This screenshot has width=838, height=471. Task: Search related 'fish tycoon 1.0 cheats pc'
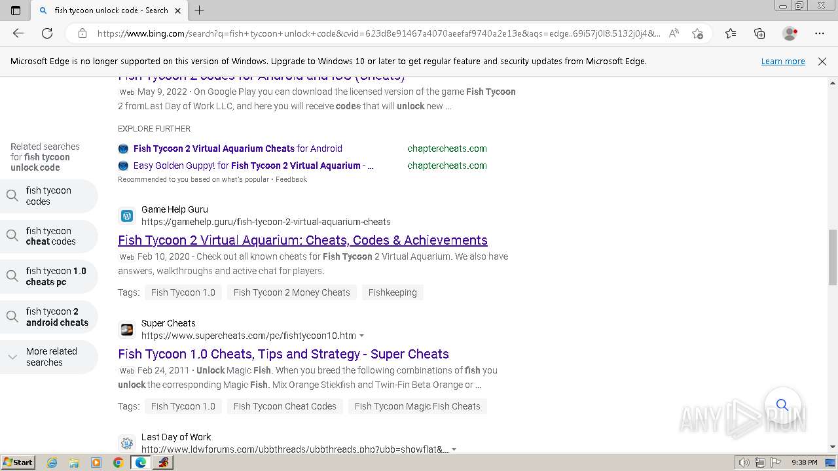[48, 276]
